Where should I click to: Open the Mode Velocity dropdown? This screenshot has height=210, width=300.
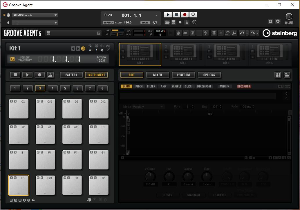(148, 106)
